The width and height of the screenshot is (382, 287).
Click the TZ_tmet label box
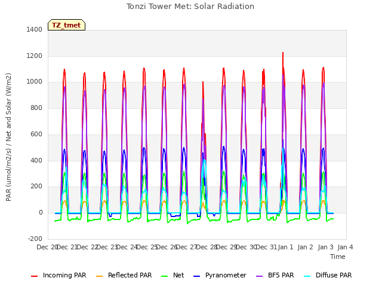tap(66, 25)
